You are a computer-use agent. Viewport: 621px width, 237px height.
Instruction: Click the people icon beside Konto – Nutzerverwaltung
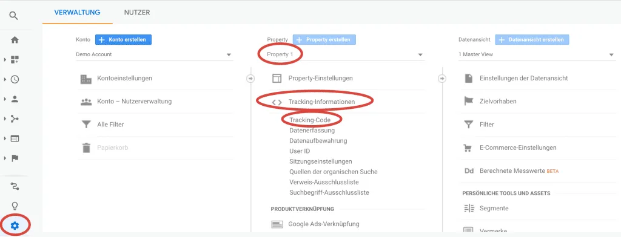coord(86,102)
